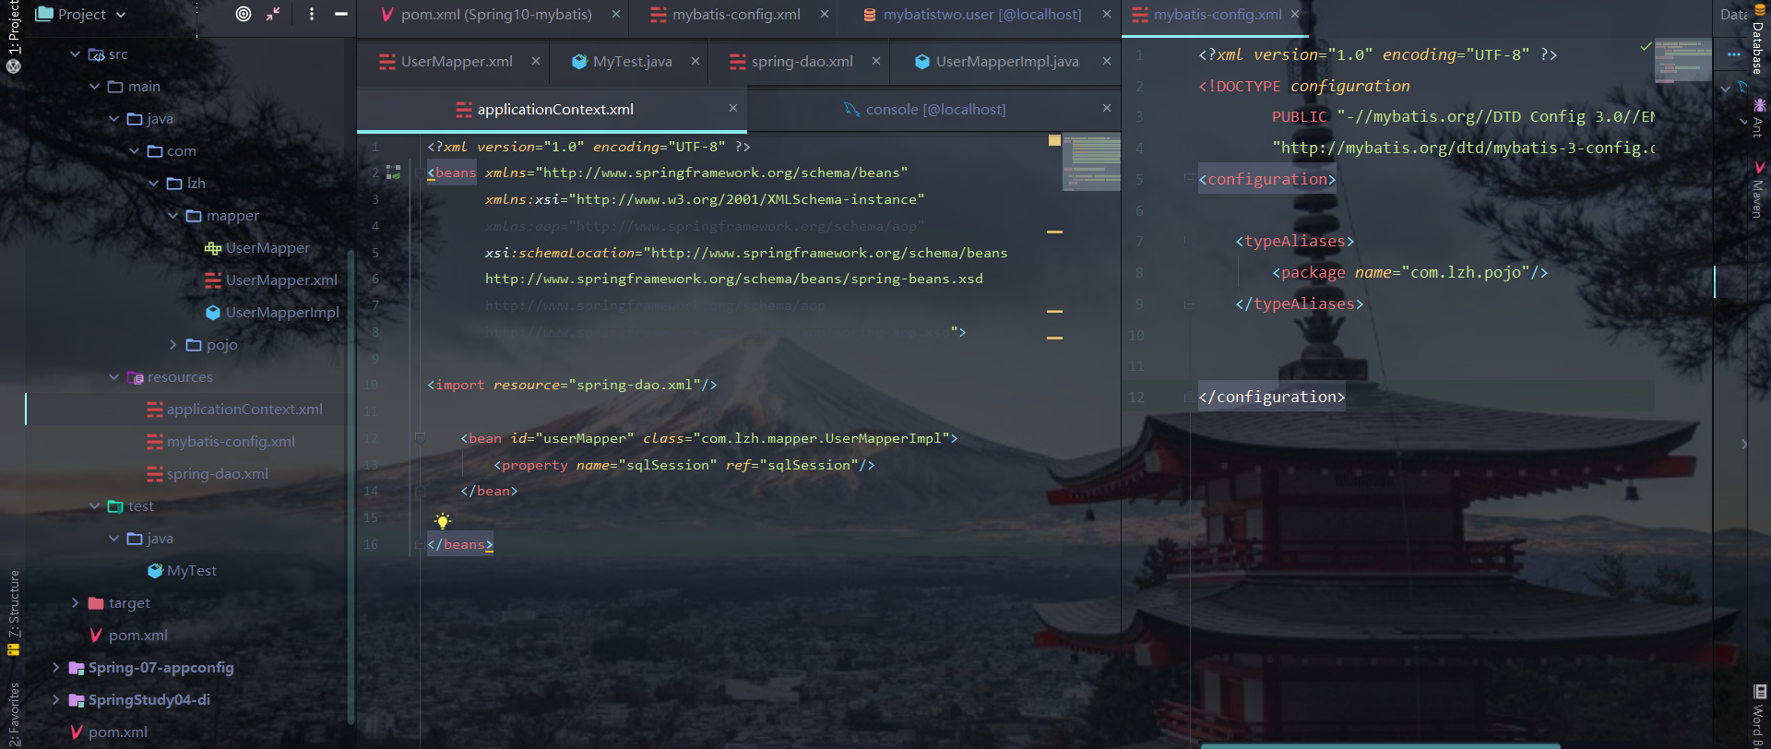Click the red target folder icon

pyautogui.click(x=96, y=603)
